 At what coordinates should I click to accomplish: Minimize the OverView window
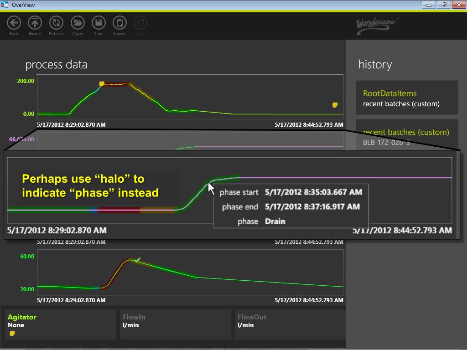click(429, 5)
